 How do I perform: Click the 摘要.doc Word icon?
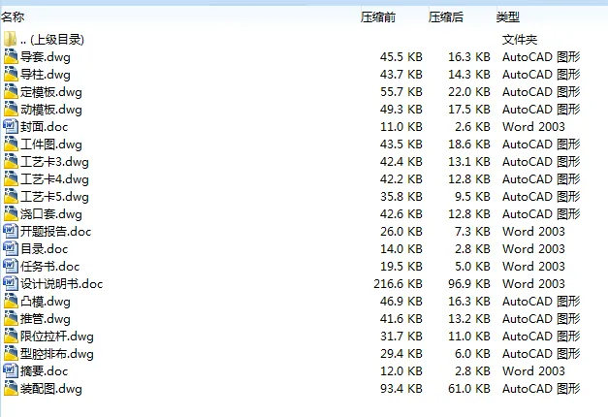[x=11, y=370]
